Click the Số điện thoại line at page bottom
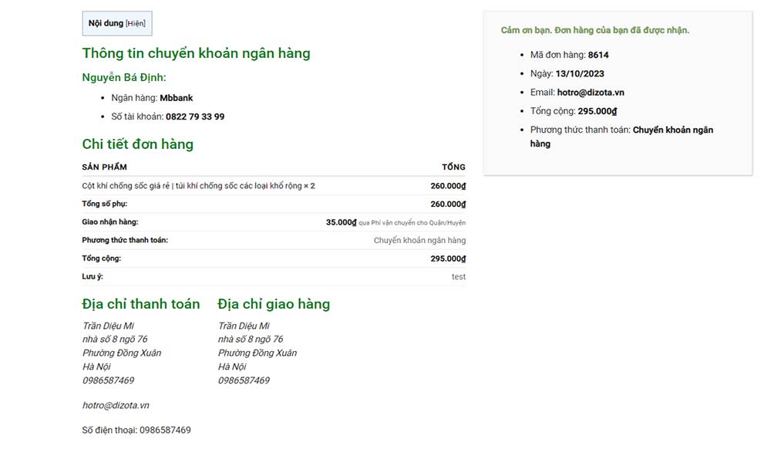Image resolution: width=771 pixels, height=463 pixels. 136,430
